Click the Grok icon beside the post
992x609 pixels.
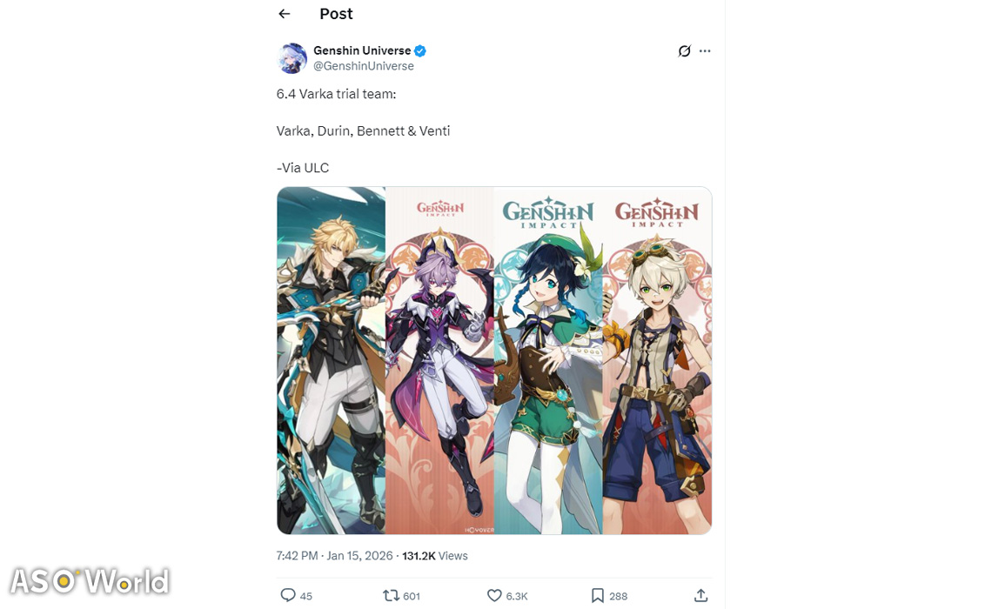tap(684, 51)
